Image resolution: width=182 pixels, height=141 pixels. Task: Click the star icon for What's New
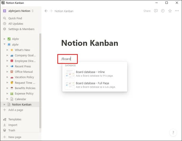pyautogui.click(x=12, y=50)
